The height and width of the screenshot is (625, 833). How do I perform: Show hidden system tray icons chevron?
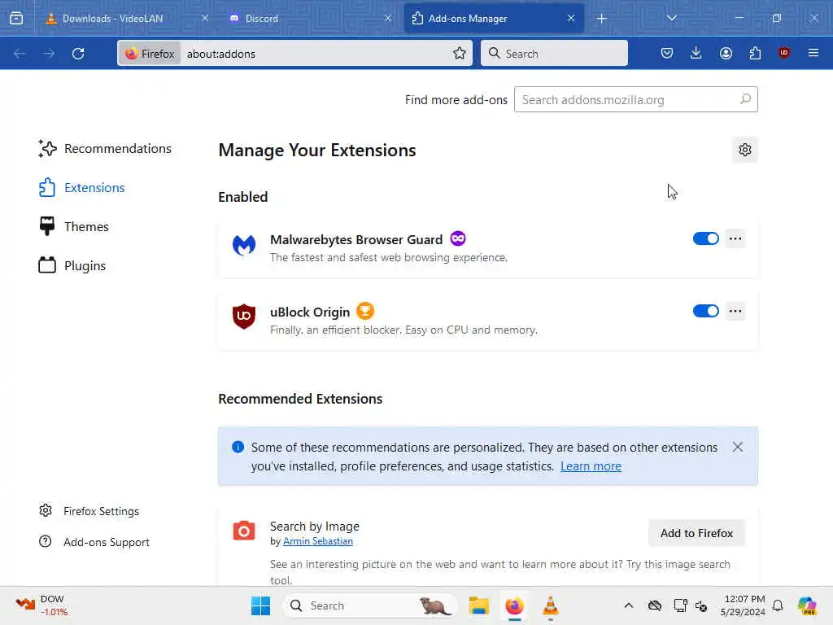coord(629,605)
